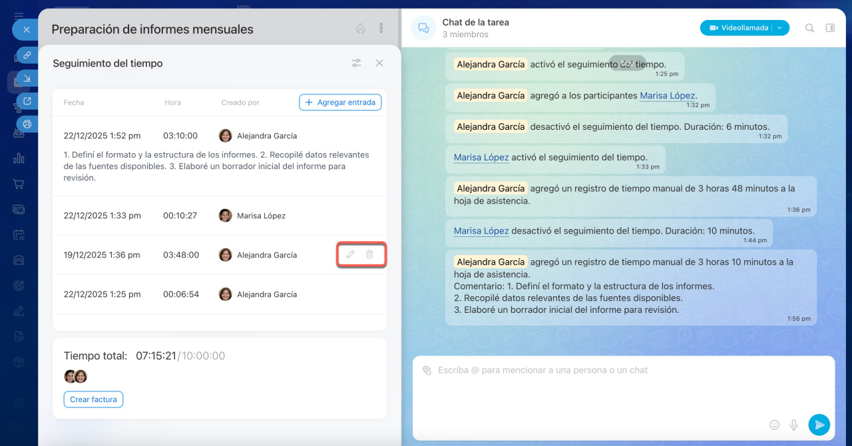852x446 pixels.
Task: Open the Marisa López mention link in chat
Action: tap(667, 95)
